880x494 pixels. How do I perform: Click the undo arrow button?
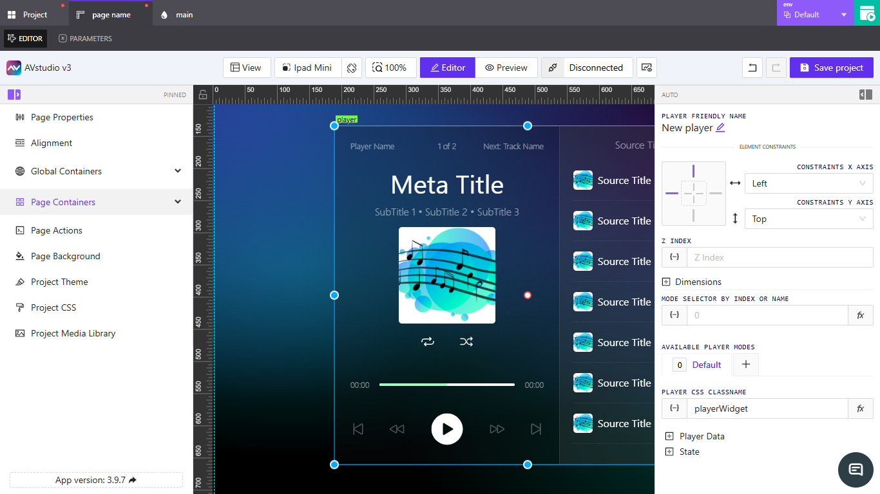tap(752, 68)
